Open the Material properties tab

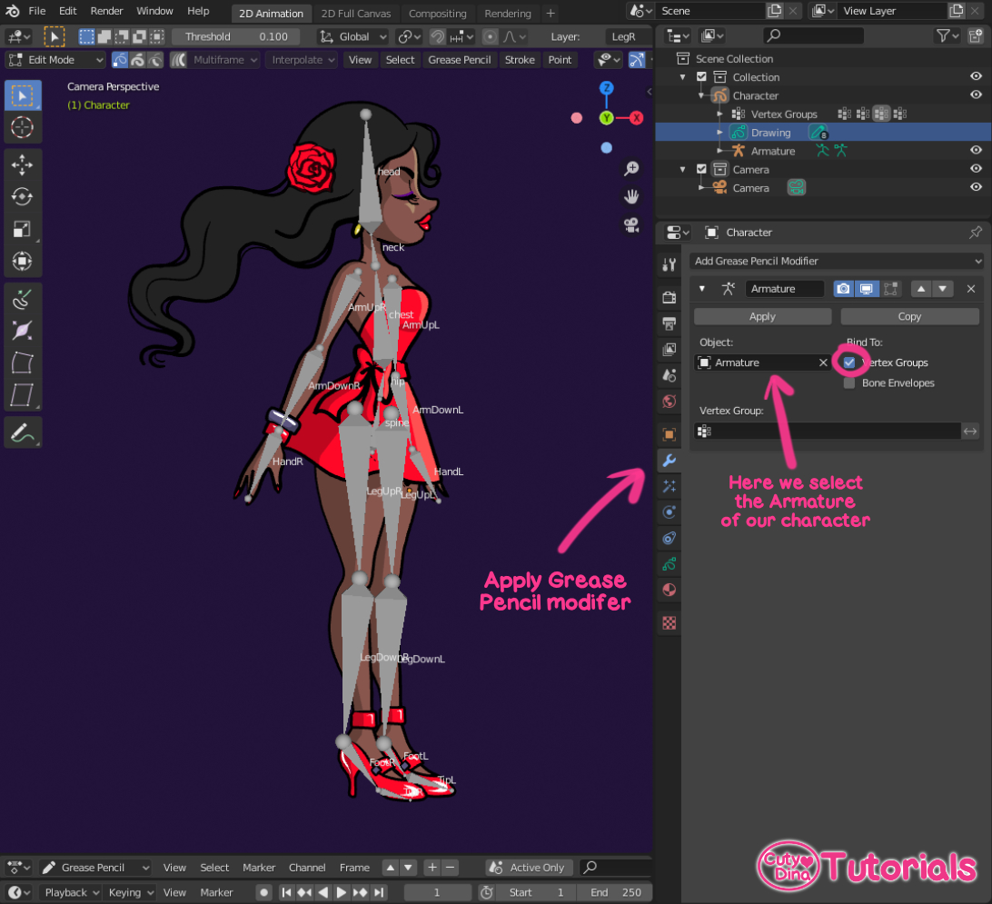(669, 590)
